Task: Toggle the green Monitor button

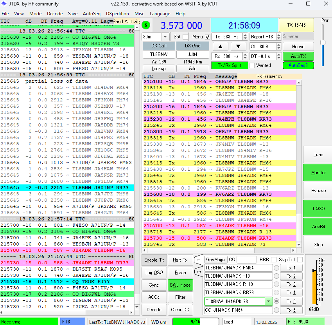Action: 318,173
